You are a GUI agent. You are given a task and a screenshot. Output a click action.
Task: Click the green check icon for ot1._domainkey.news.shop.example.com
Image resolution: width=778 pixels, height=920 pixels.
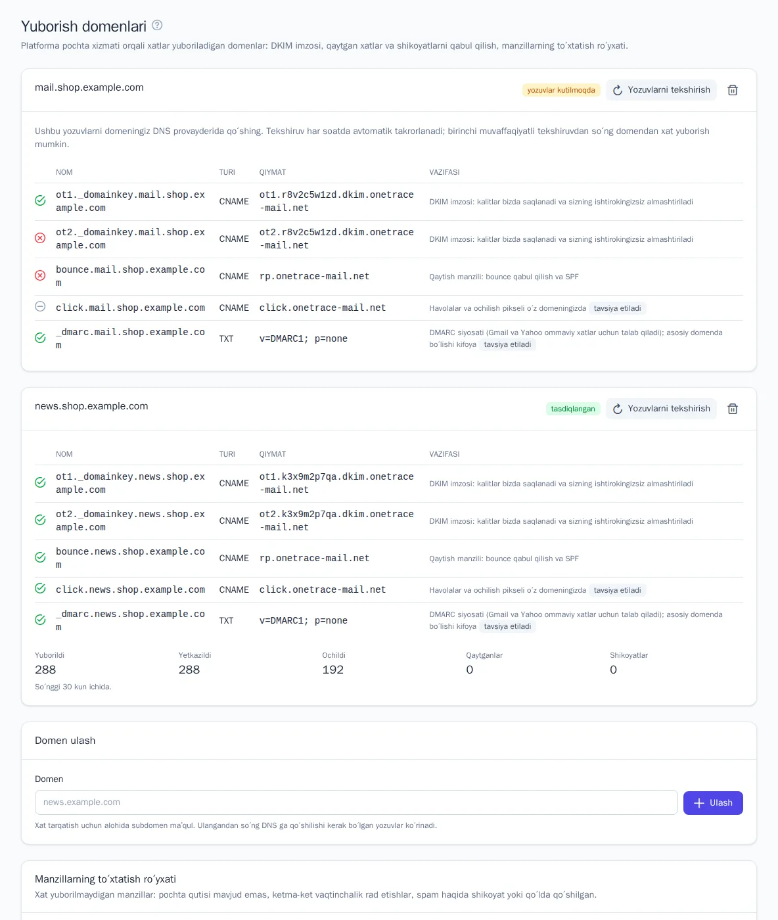click(x=40, y=482)
